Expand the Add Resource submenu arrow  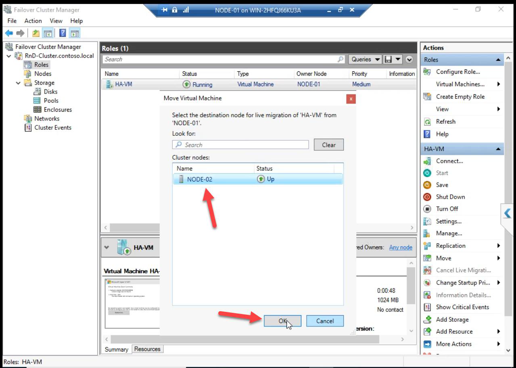point(499,332)
